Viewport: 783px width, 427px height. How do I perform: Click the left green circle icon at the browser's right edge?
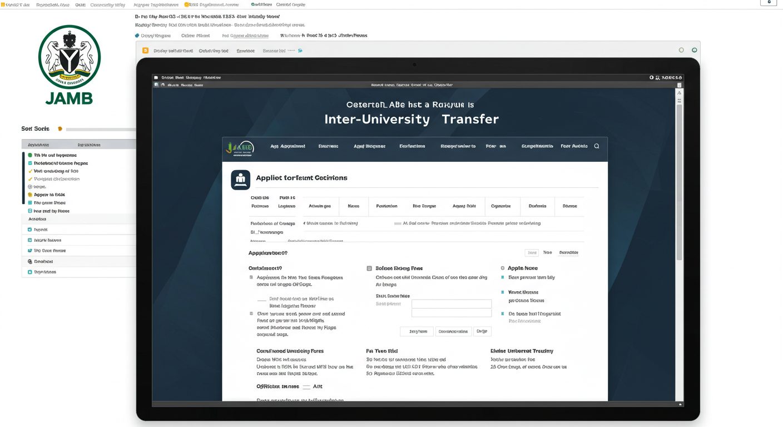(x=681, y=50)
